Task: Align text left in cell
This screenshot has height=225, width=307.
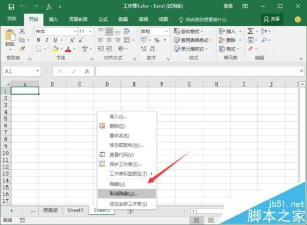Action: pos(101,40)
